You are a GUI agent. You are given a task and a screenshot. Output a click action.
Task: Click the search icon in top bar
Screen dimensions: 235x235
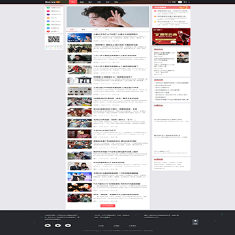[170, 2]
